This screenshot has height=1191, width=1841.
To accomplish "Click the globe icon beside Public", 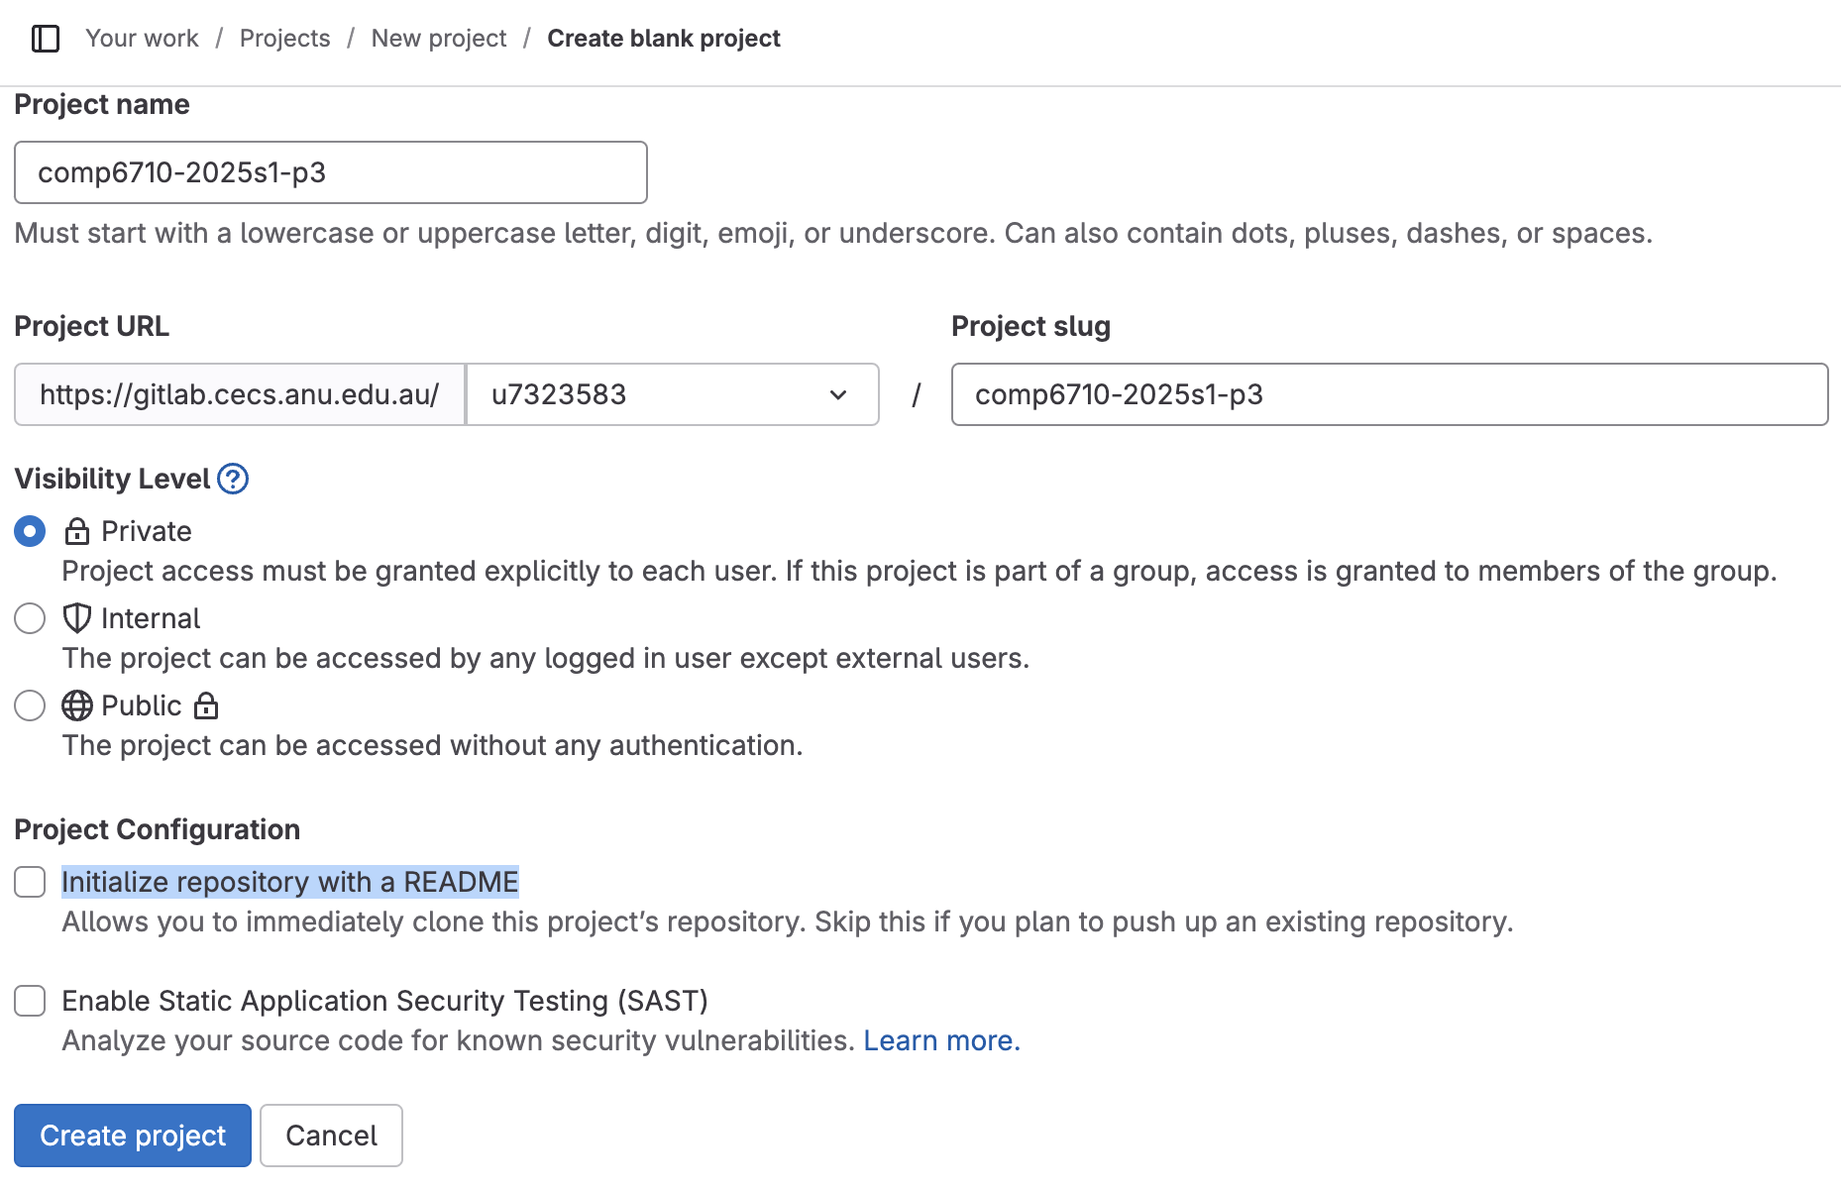I will 77,705.
